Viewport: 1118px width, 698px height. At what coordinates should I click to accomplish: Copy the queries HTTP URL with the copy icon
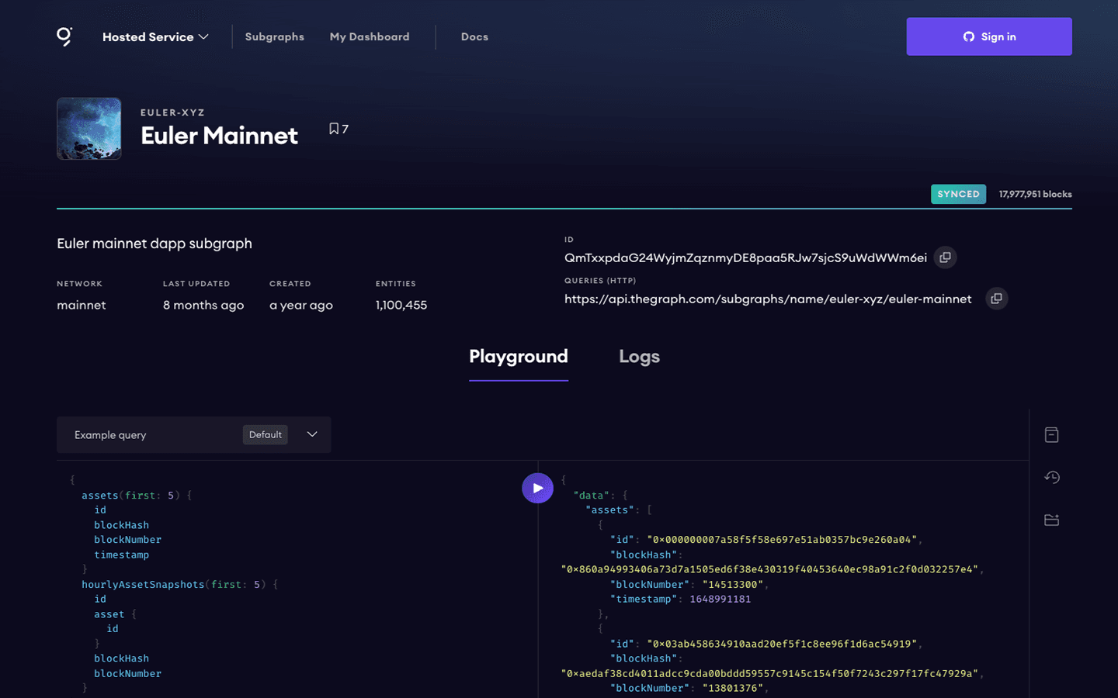click(x=997, y=299)
